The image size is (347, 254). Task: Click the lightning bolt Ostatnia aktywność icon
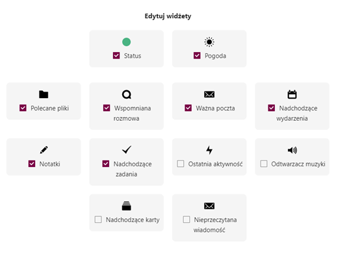[x=209, y=150]
